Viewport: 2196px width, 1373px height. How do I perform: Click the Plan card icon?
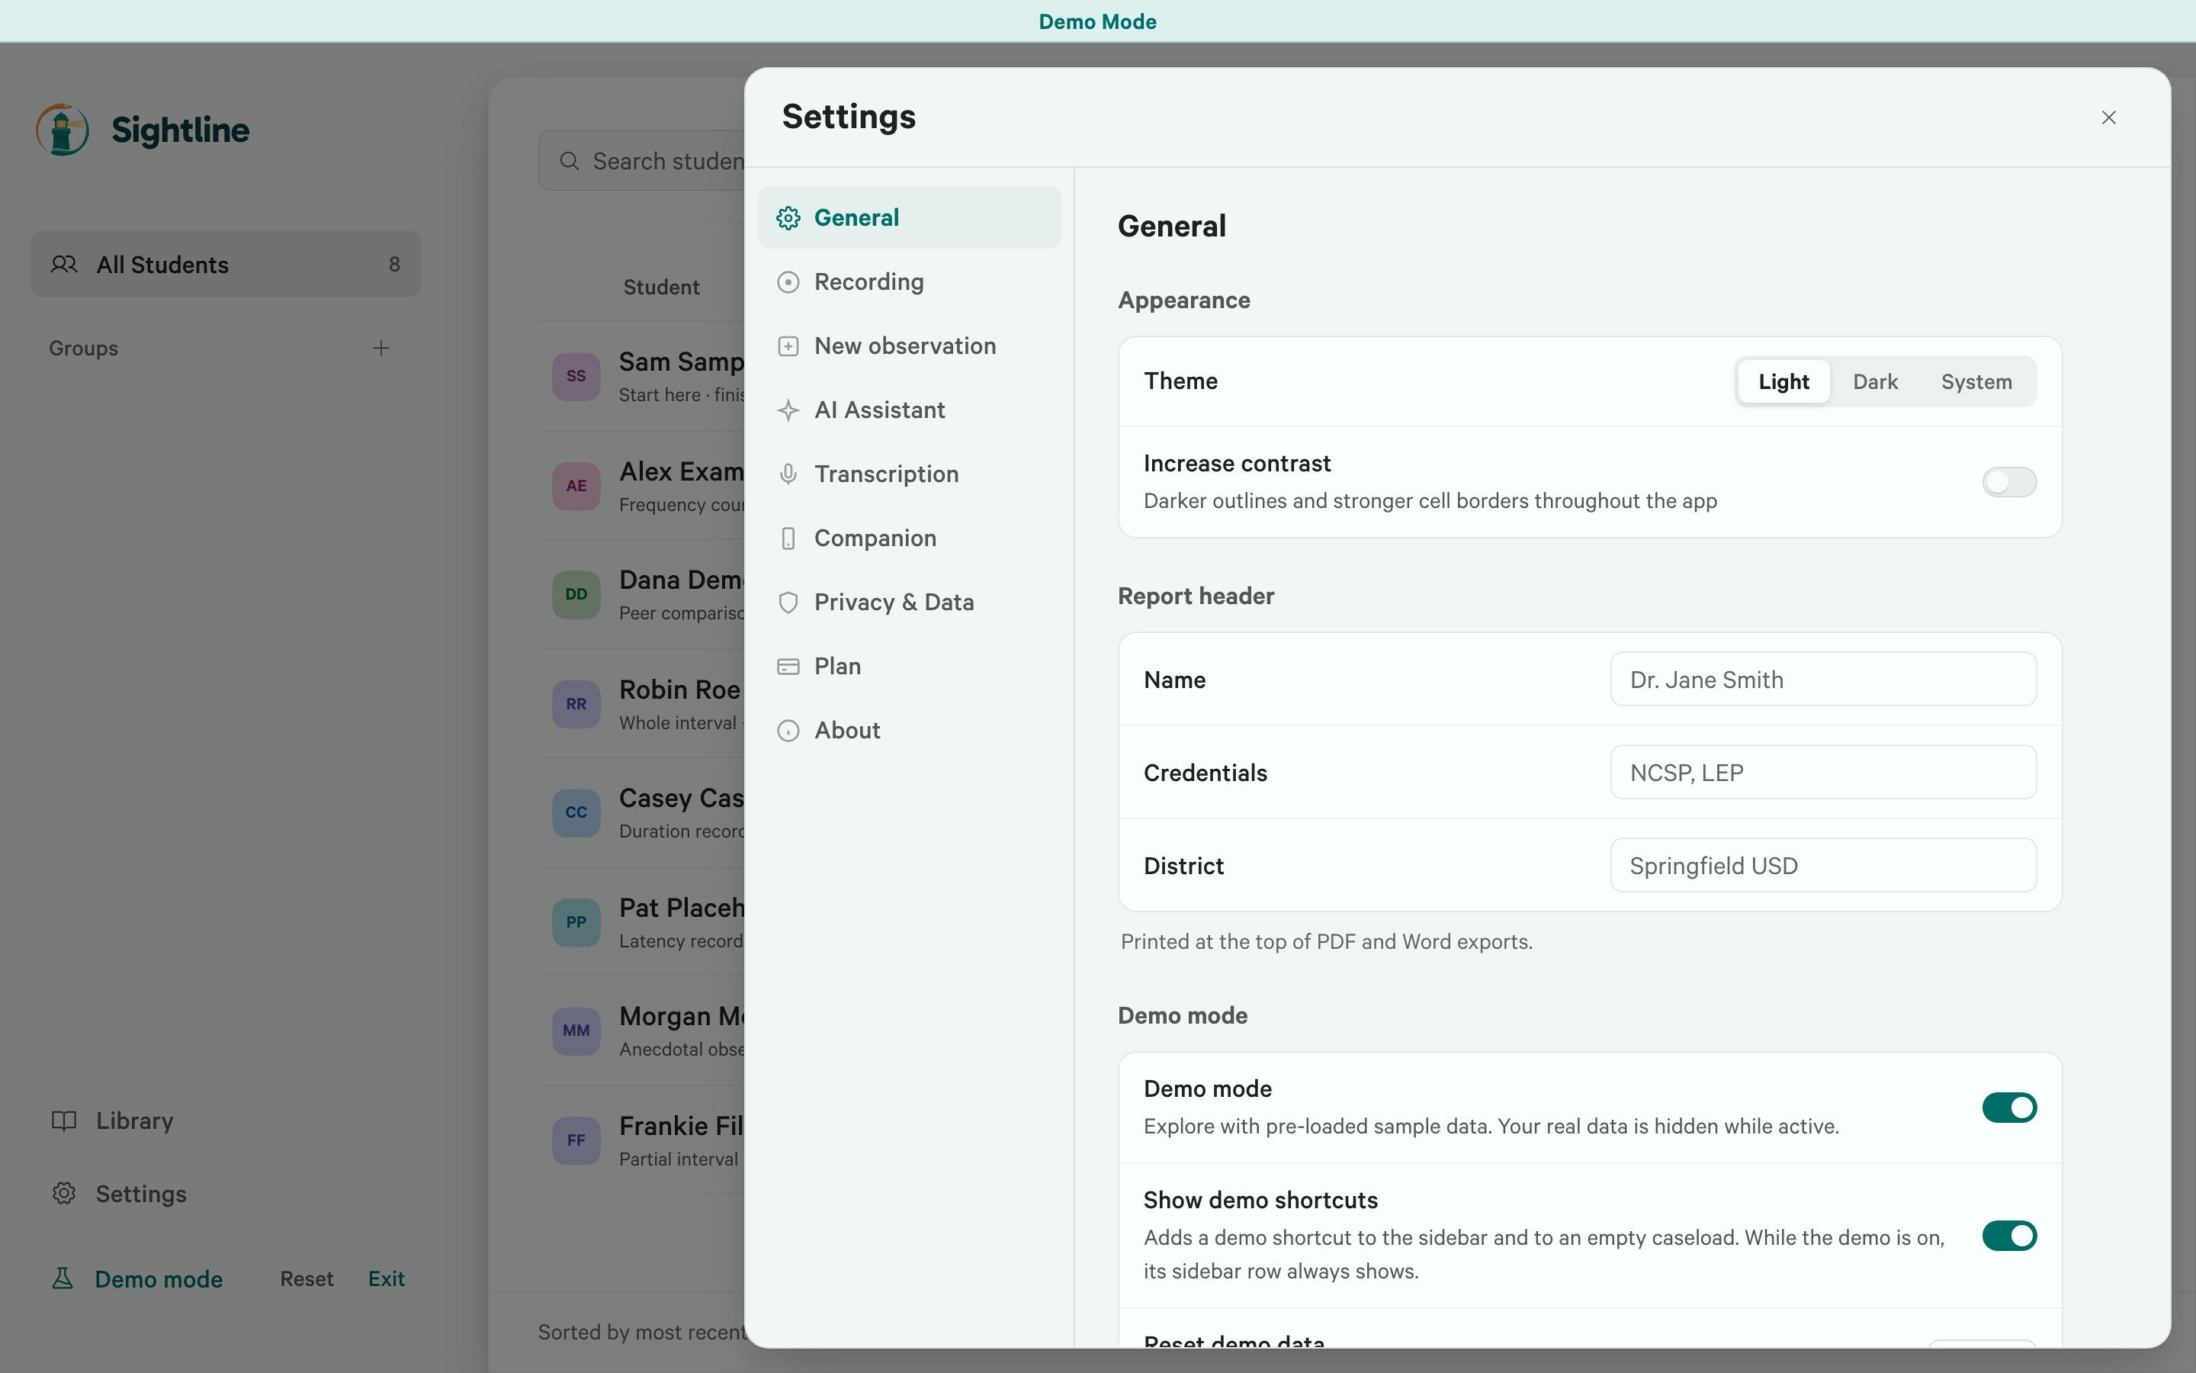[788, 667]
